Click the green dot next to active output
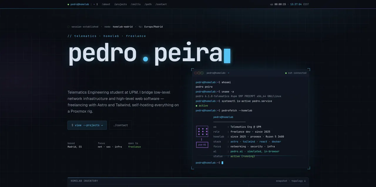This screenshot has width=376, height=187. (197, 106)
